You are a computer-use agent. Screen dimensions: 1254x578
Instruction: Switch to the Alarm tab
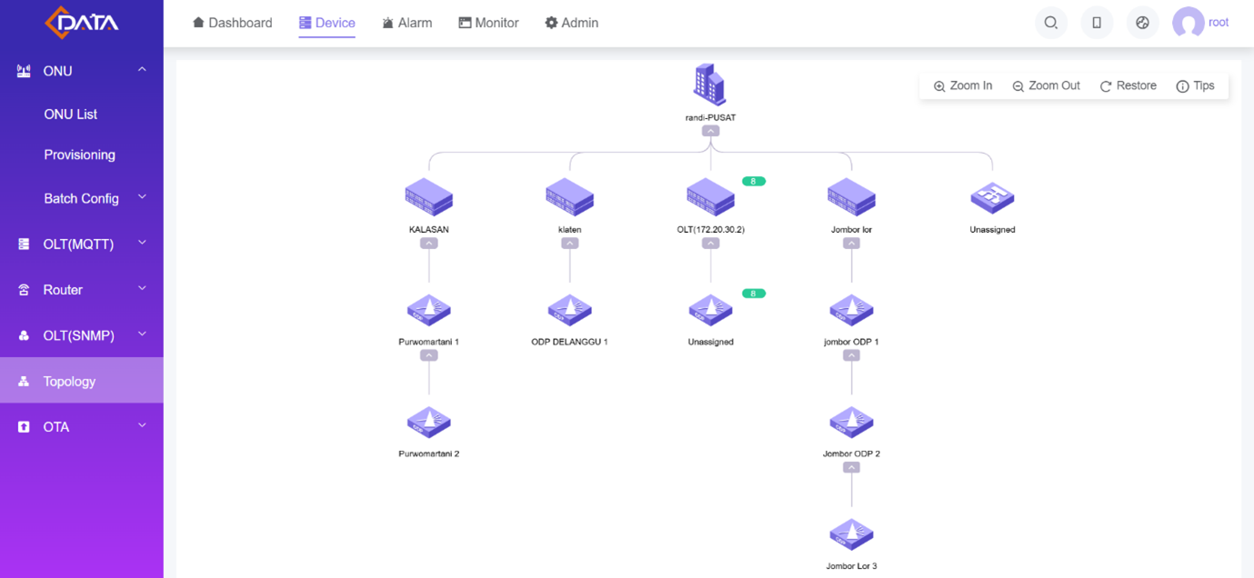point(406,23)
